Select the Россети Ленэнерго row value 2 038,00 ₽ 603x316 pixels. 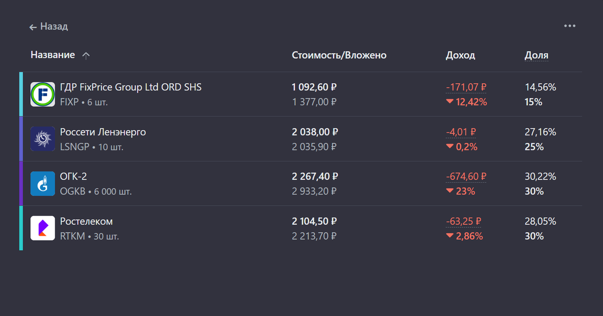315,132
